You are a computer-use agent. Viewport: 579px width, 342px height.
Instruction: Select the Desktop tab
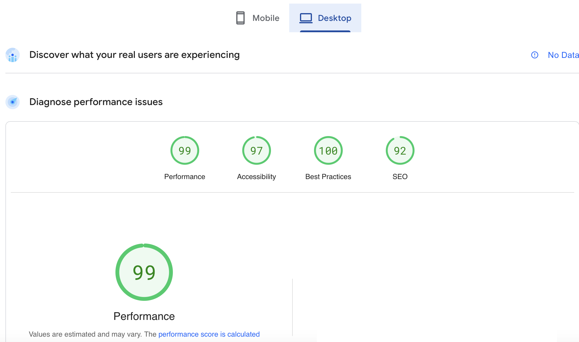click(x=325, y=18)
